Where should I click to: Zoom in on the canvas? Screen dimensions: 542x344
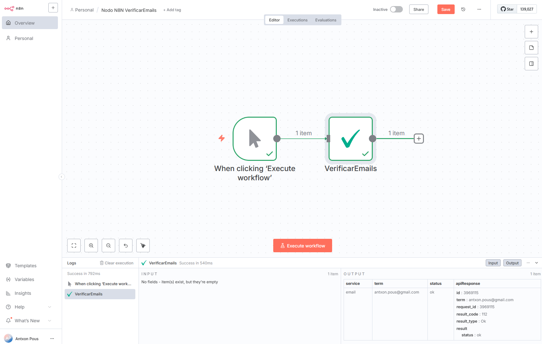(91, 246)
